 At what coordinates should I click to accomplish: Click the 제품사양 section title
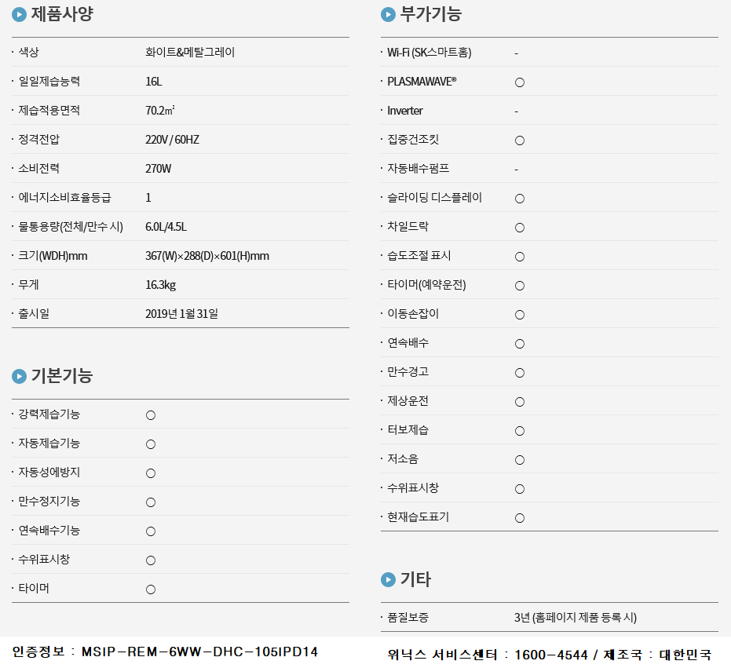[62, 14]
